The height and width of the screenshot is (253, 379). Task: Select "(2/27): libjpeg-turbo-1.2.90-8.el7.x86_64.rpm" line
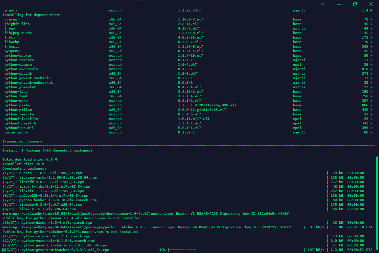pos(49,178)
